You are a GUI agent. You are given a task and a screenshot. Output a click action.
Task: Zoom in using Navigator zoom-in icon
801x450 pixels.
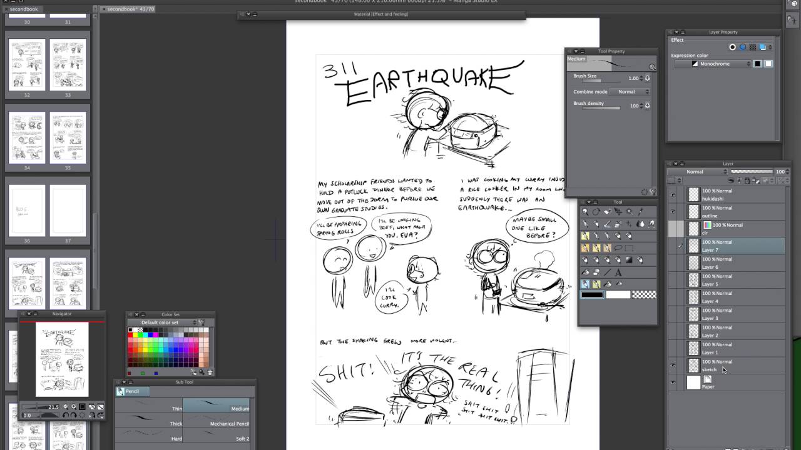[74, 407]
